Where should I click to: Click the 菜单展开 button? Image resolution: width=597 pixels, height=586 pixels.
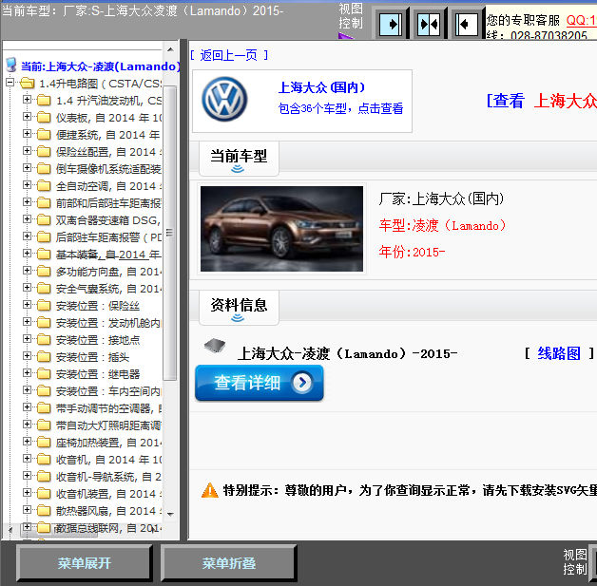click(x=85, y=563)
